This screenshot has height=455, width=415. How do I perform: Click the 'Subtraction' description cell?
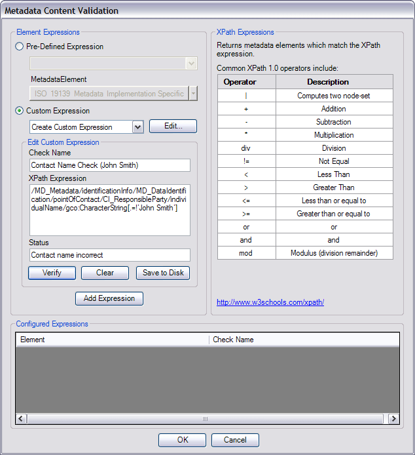tap(334, 122)
